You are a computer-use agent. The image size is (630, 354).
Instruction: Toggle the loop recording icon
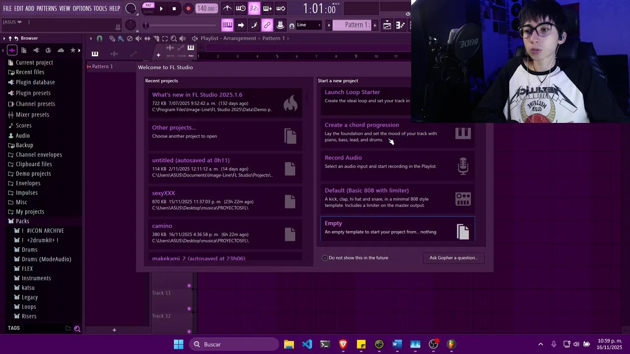[x=281, y=8]
